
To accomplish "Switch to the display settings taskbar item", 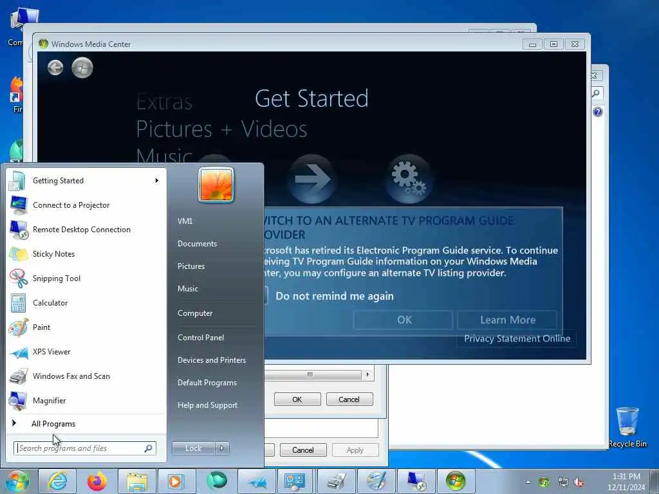I will click(296, 481).
